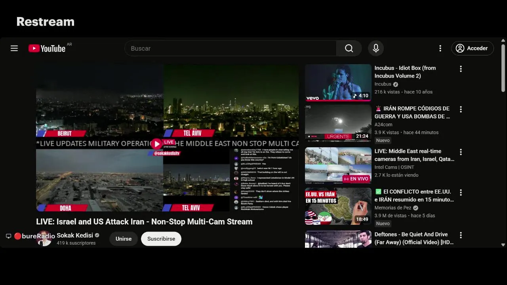Click Memorias de Pez channel name
Viewport: 507px width, 285px height.
click(x=393, y=207)
